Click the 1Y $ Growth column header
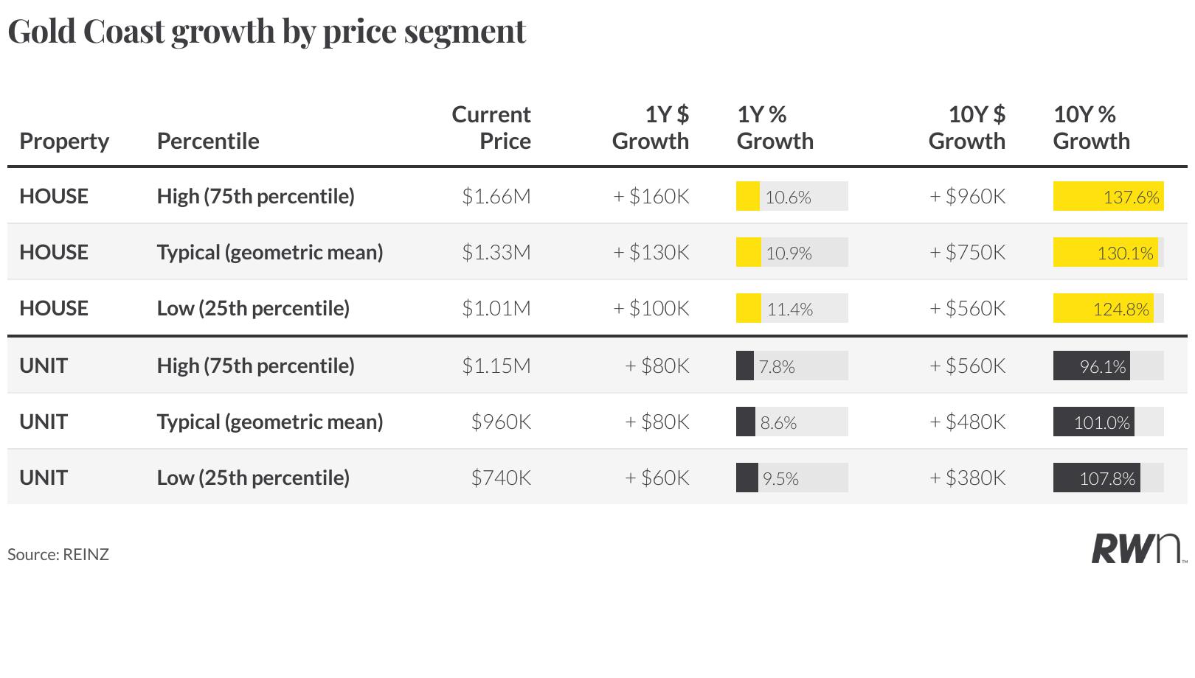The height and width of the screenshot is (678, 1195). [651, 127]
